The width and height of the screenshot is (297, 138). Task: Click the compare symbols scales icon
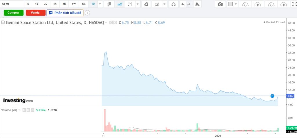click(173, 4)
